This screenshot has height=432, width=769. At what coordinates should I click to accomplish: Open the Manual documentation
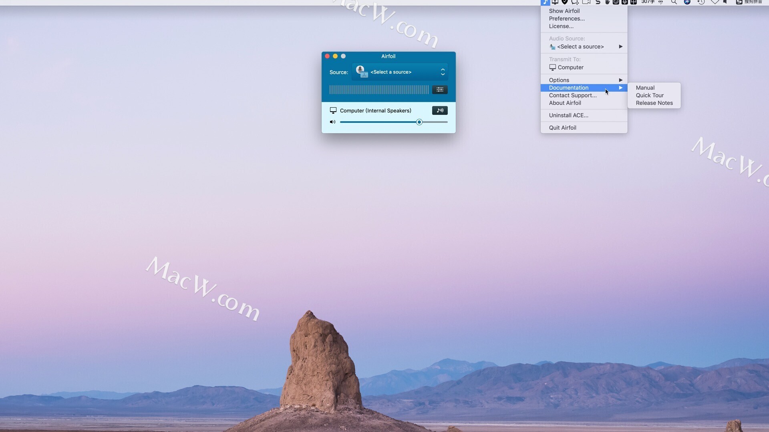[654, 88]
